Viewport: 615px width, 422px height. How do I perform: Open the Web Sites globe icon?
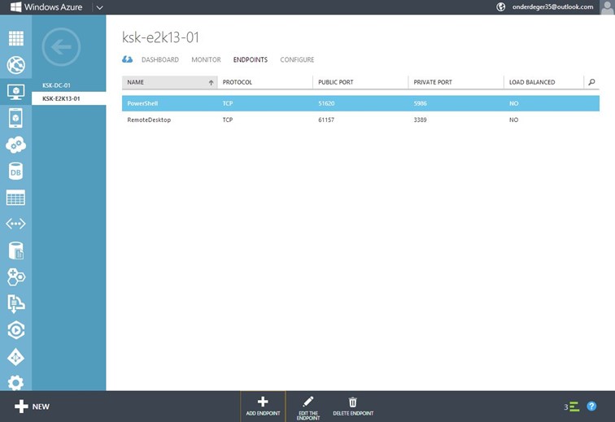pyautogui.click(x=15, y=65)
